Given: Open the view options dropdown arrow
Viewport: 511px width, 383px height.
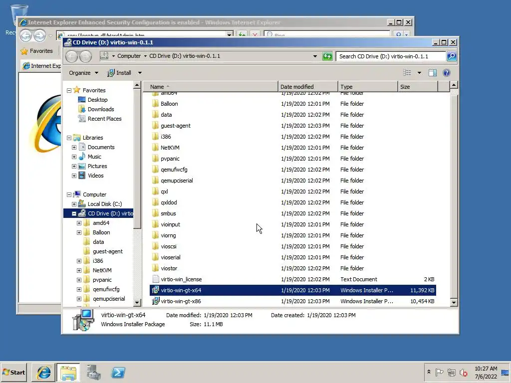Looking at the screenshot, I should click(419, 73).
